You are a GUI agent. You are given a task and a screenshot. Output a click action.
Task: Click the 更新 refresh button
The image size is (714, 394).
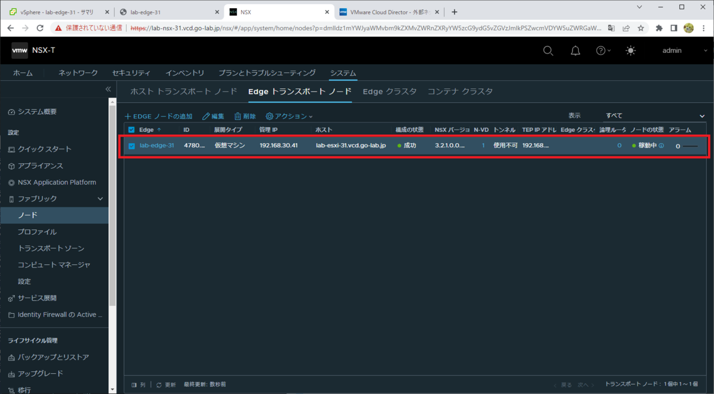(167, 385)
